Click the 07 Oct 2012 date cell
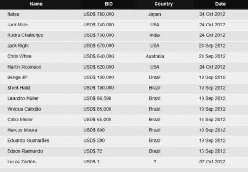 coord(212,162)
